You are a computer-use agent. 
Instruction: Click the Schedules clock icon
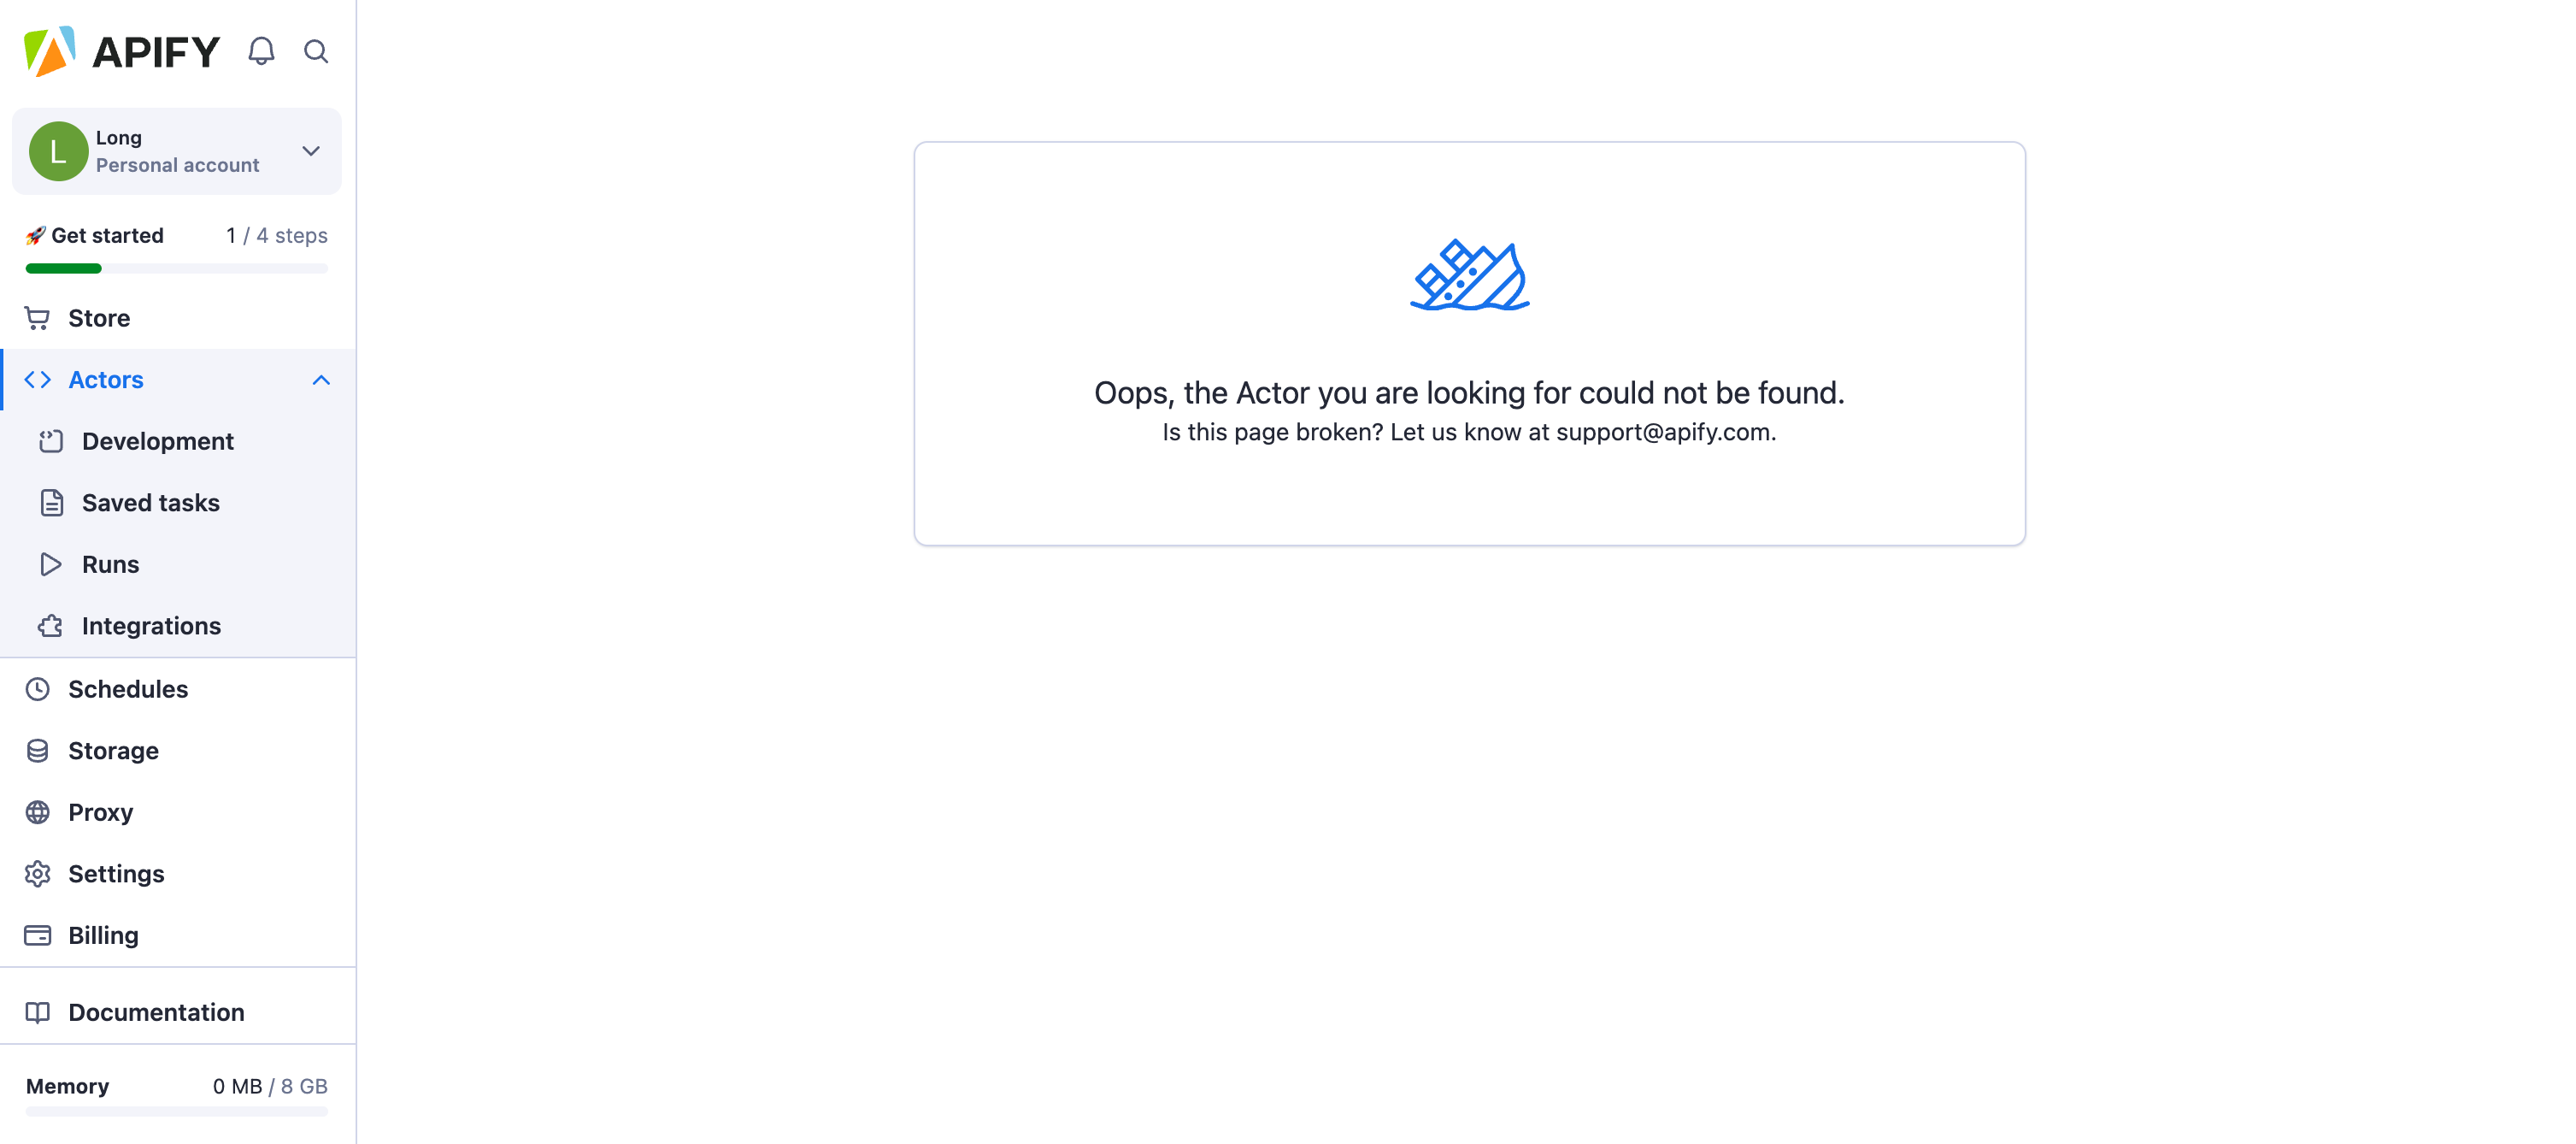[x=37, y=689]
